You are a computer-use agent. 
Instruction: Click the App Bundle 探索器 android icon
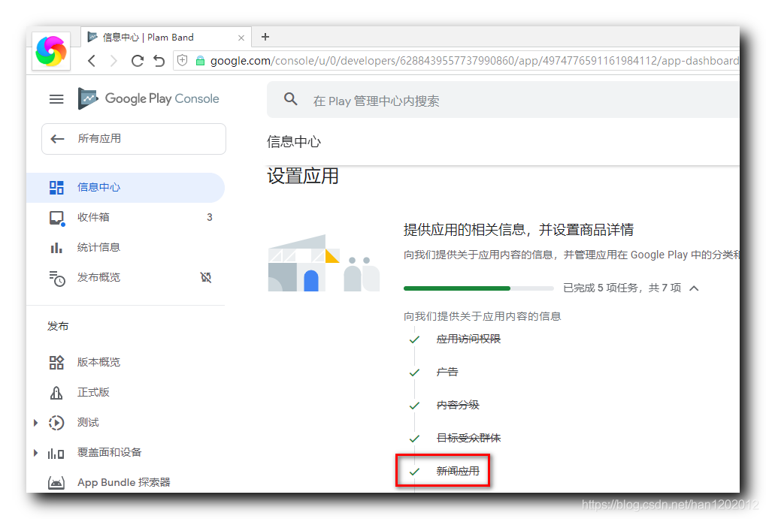pyautogui.click(x=56, y=484)
